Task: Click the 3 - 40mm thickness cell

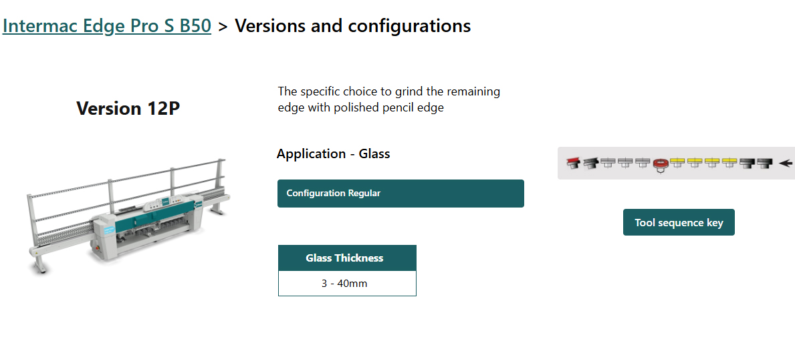Action: [347, 284]
